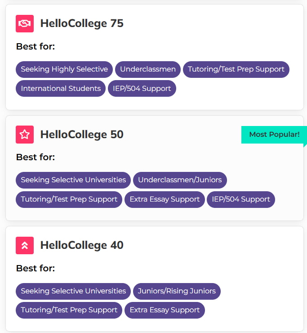Select Juniors/Rising Juniors tag
Image resolution: width=307 pixels, height=333 pixels.
(177, 291)
